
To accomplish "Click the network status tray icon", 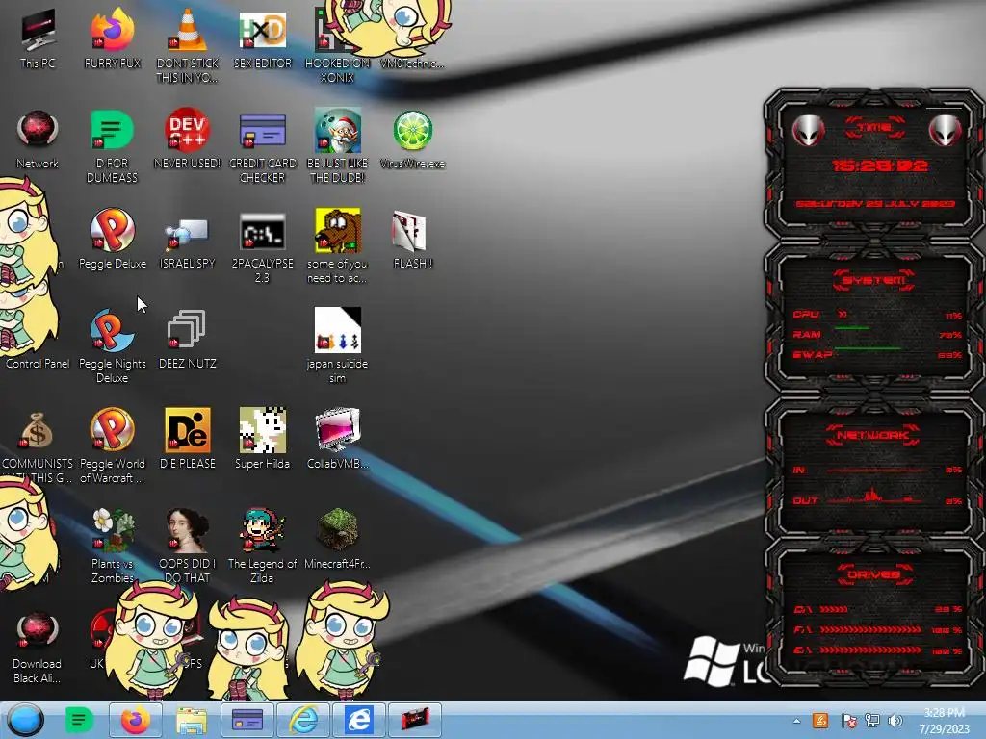I will point(872,721).
